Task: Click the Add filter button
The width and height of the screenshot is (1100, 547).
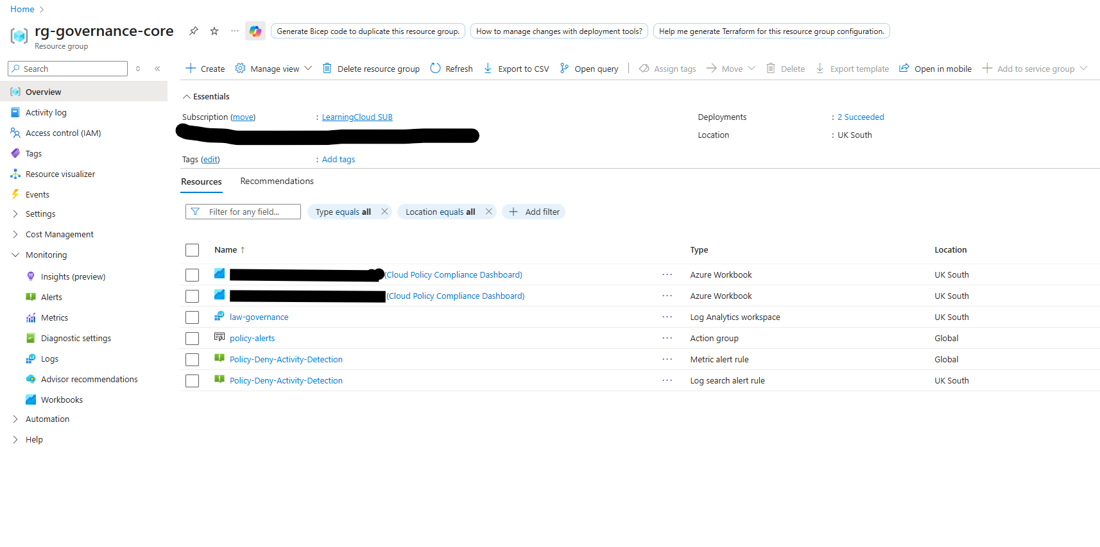Action: point(534,212)
